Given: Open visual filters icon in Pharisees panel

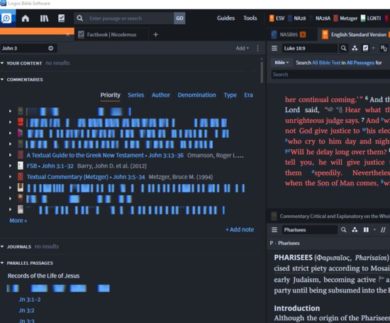Looking at the screenshot, I should tap(355, 229).
